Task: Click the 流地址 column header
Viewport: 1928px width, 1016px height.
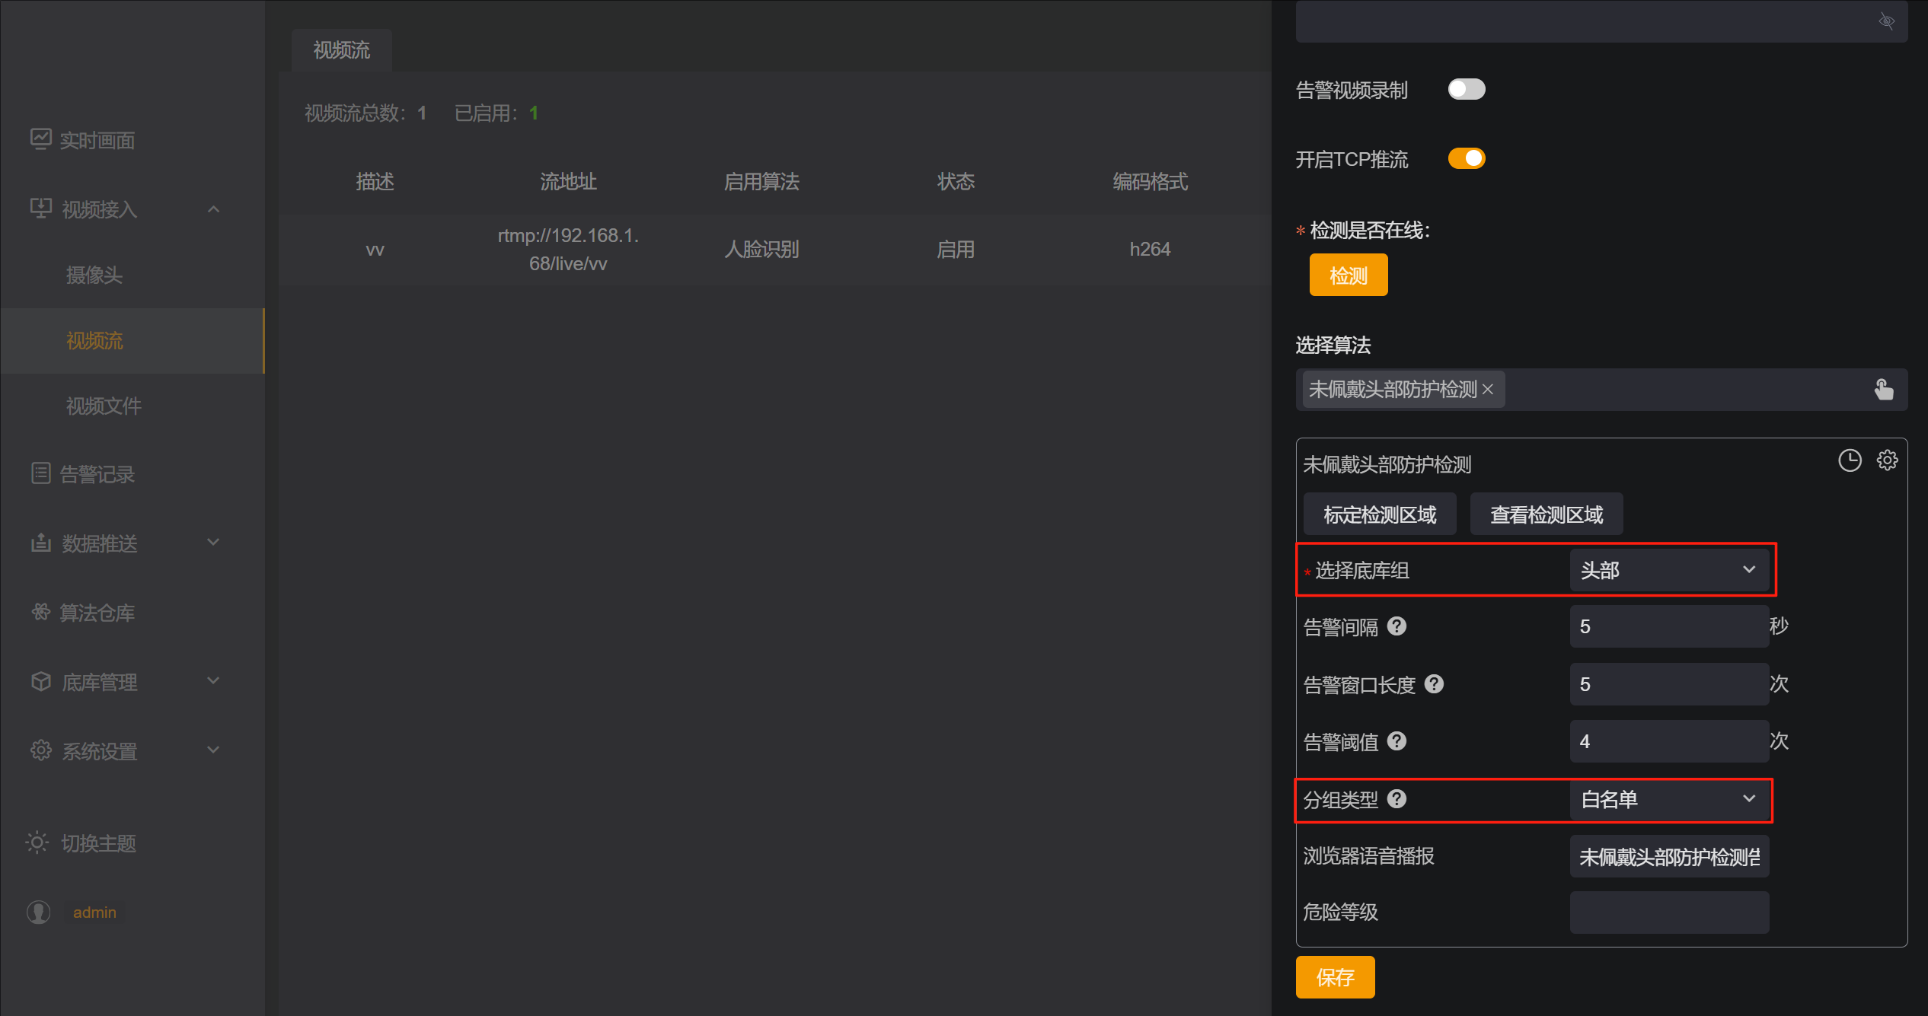Action: pyautogui.click(x=568, y=181)
